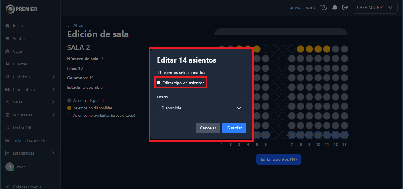Image resolution: width=403 pixels, height=189 pixels.
Task: Click the Inicio home icon
Action: point(8,26)
